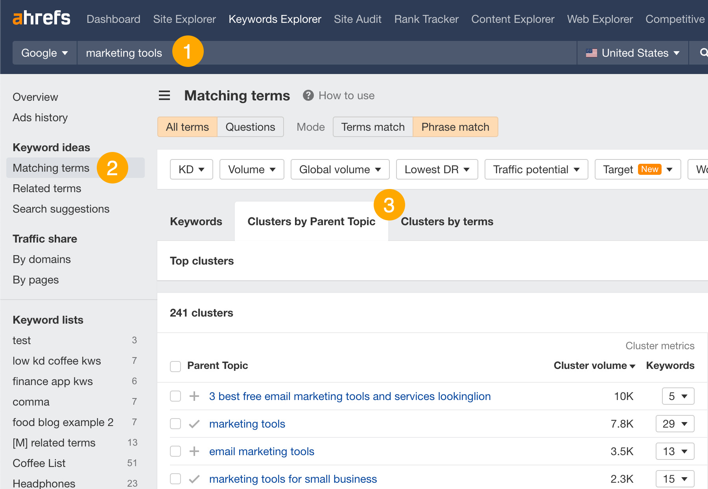Open the Global volume filter dropdown

click(x=340, y=169)
